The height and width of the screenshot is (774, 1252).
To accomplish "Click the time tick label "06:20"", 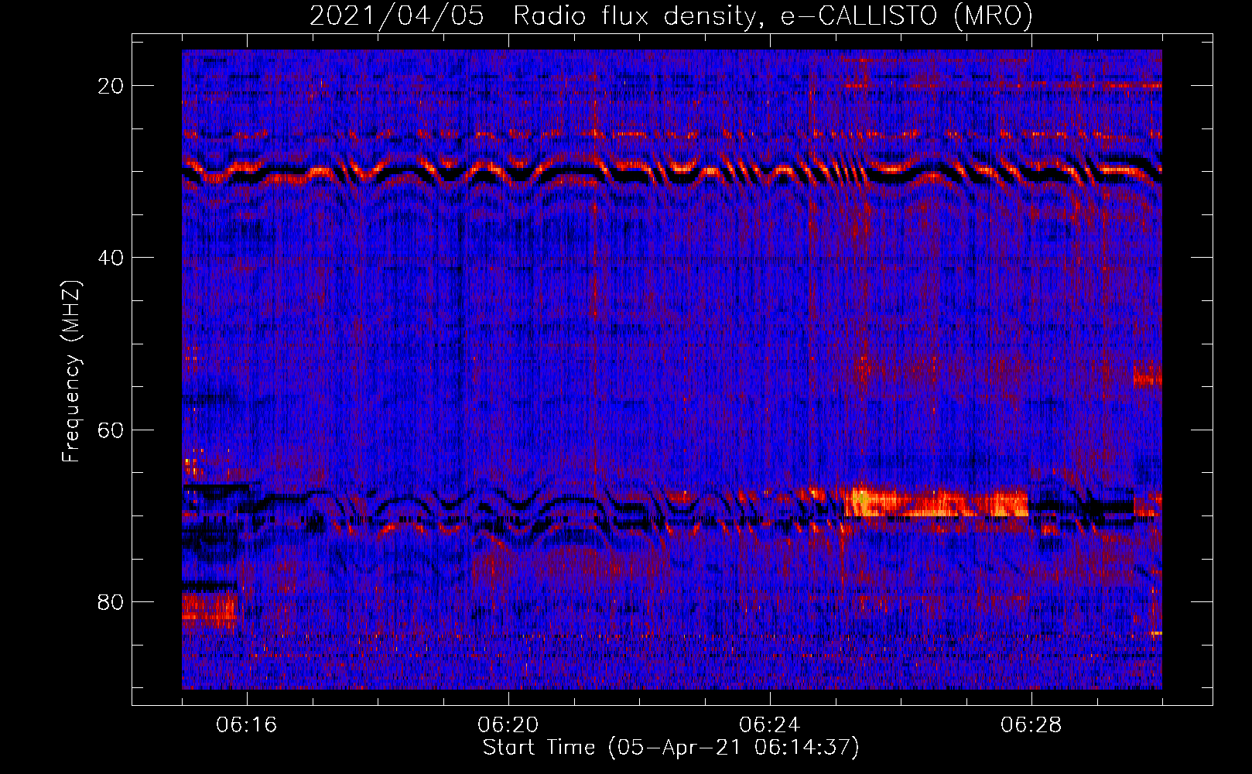I will (508, 725).
